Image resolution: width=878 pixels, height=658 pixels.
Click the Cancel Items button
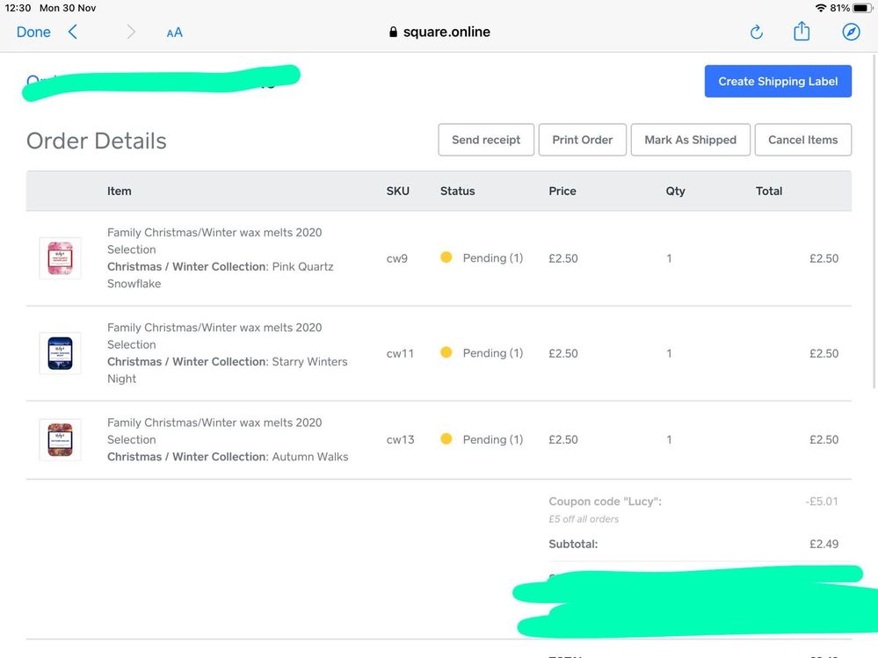point(802,140)
